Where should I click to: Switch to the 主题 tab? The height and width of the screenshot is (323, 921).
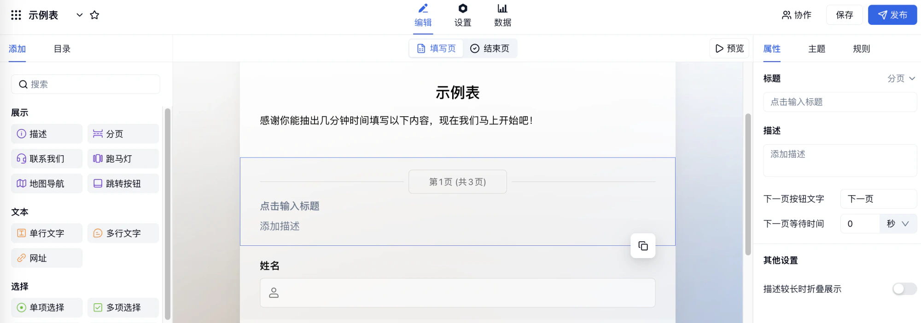[816, 49]
